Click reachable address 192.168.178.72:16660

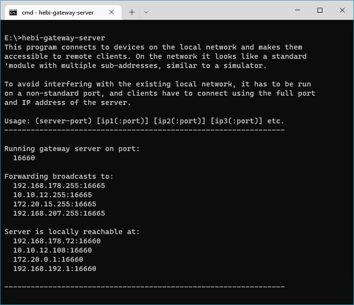coord(56,241)
